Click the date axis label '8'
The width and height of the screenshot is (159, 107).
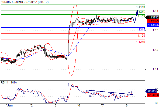pos(127,105)
